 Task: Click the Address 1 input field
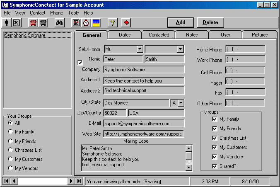point(144,80)
